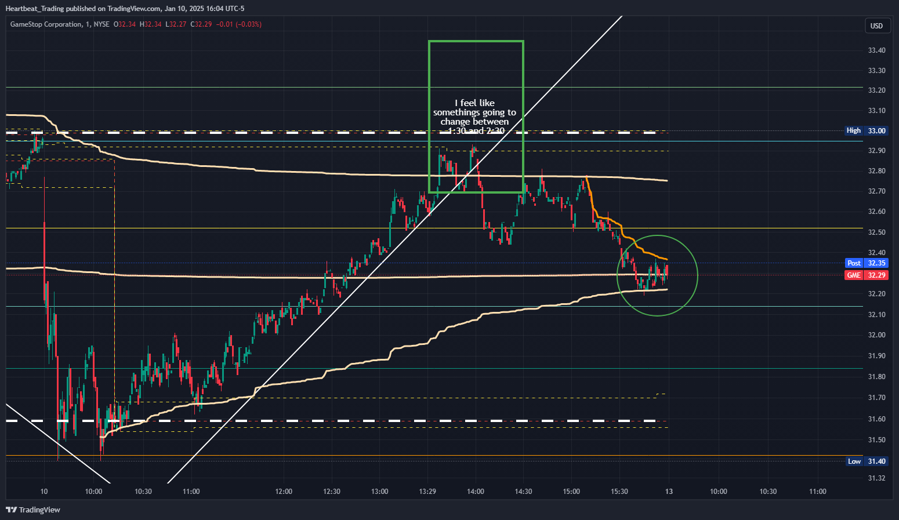Click the 33.10 price axis label

[876, 111]
